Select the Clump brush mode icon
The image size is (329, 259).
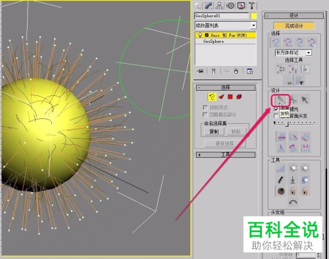[281, 148]
